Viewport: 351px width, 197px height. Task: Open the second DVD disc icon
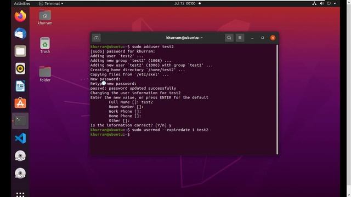click(x=20, y=173)
